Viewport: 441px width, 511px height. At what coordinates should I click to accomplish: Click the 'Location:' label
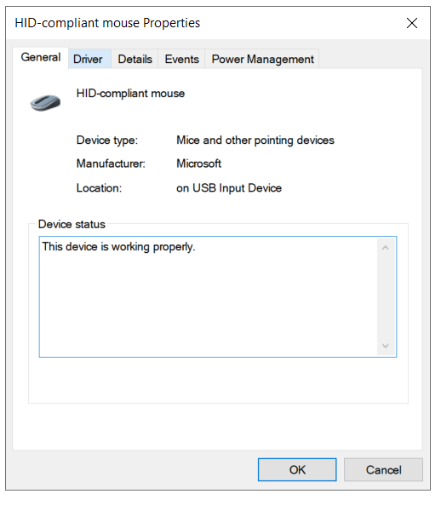99,188
